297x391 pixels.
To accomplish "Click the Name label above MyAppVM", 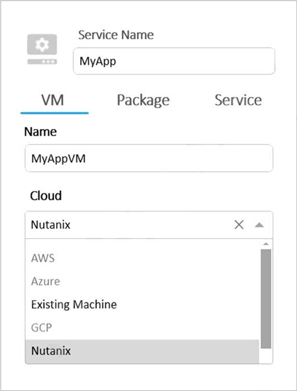I will click(x=40, y=132).
